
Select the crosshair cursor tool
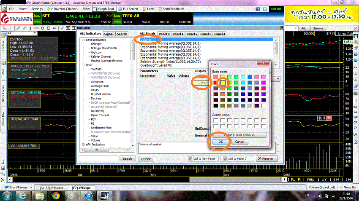[x=11, y=28]
